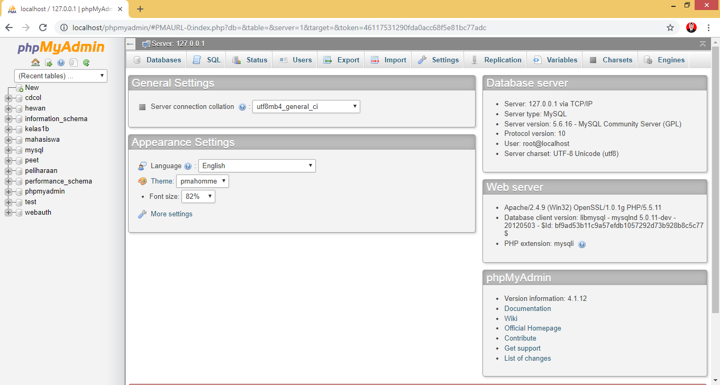
Task: Open the Get support link
Action: coord(522,349)
